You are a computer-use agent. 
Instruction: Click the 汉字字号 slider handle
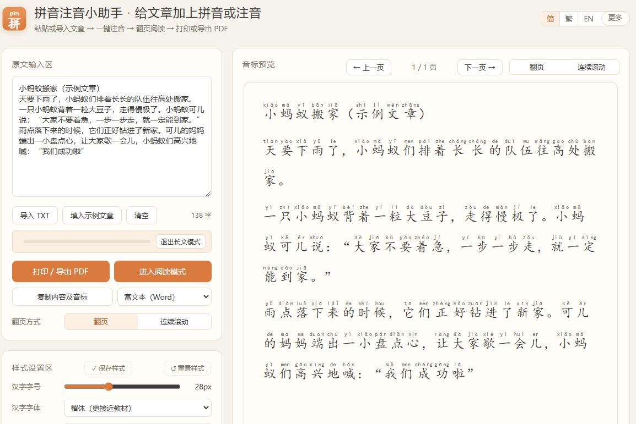click(x=109, y=387)
